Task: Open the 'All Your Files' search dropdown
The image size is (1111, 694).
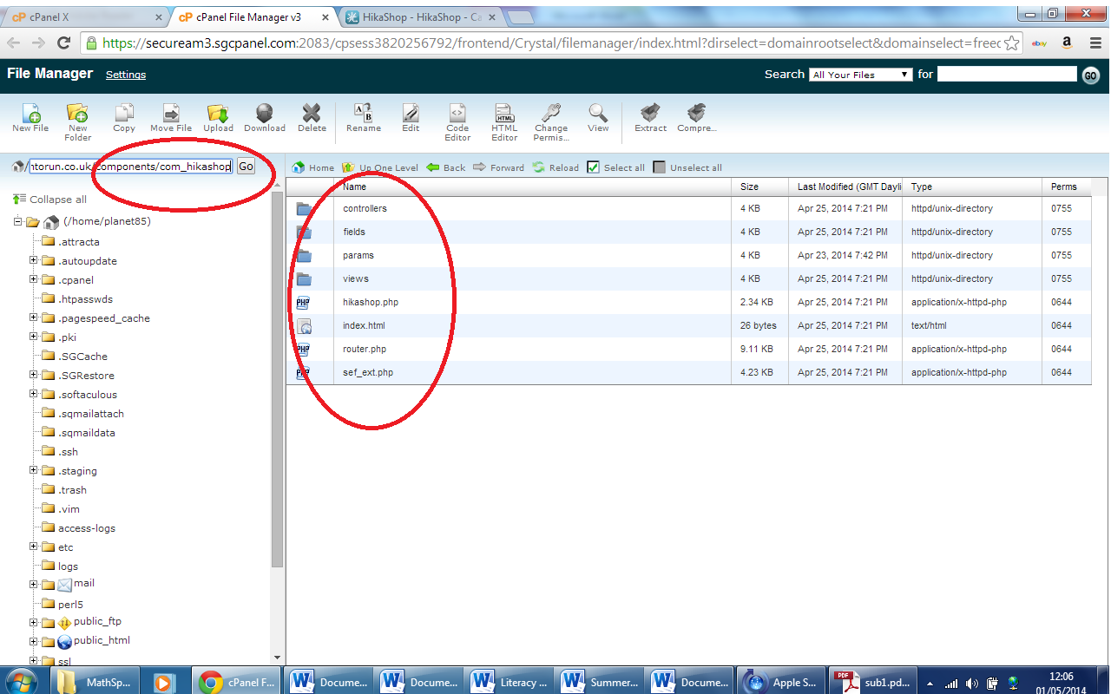Action: pos(861,75)
